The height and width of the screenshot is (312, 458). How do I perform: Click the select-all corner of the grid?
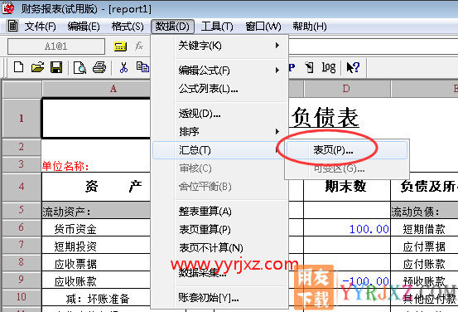[22, 90]
